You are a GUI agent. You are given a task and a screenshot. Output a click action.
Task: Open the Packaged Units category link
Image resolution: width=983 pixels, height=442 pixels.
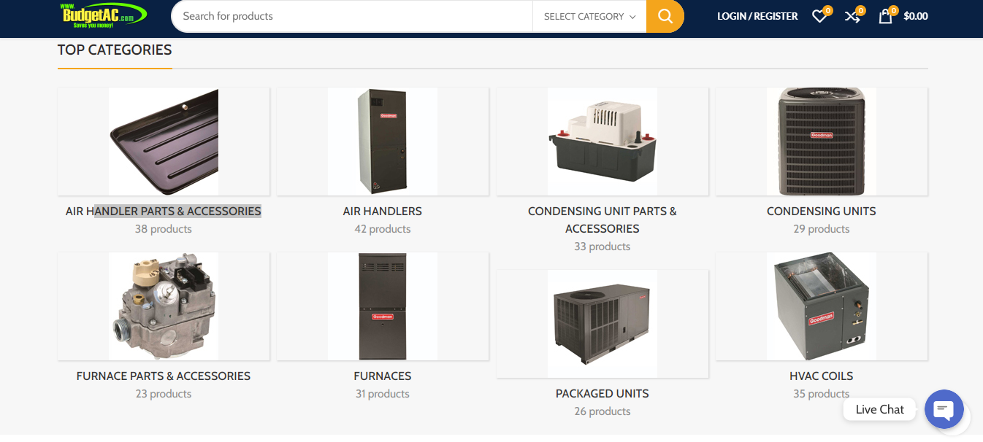click(x=603, y=393)
